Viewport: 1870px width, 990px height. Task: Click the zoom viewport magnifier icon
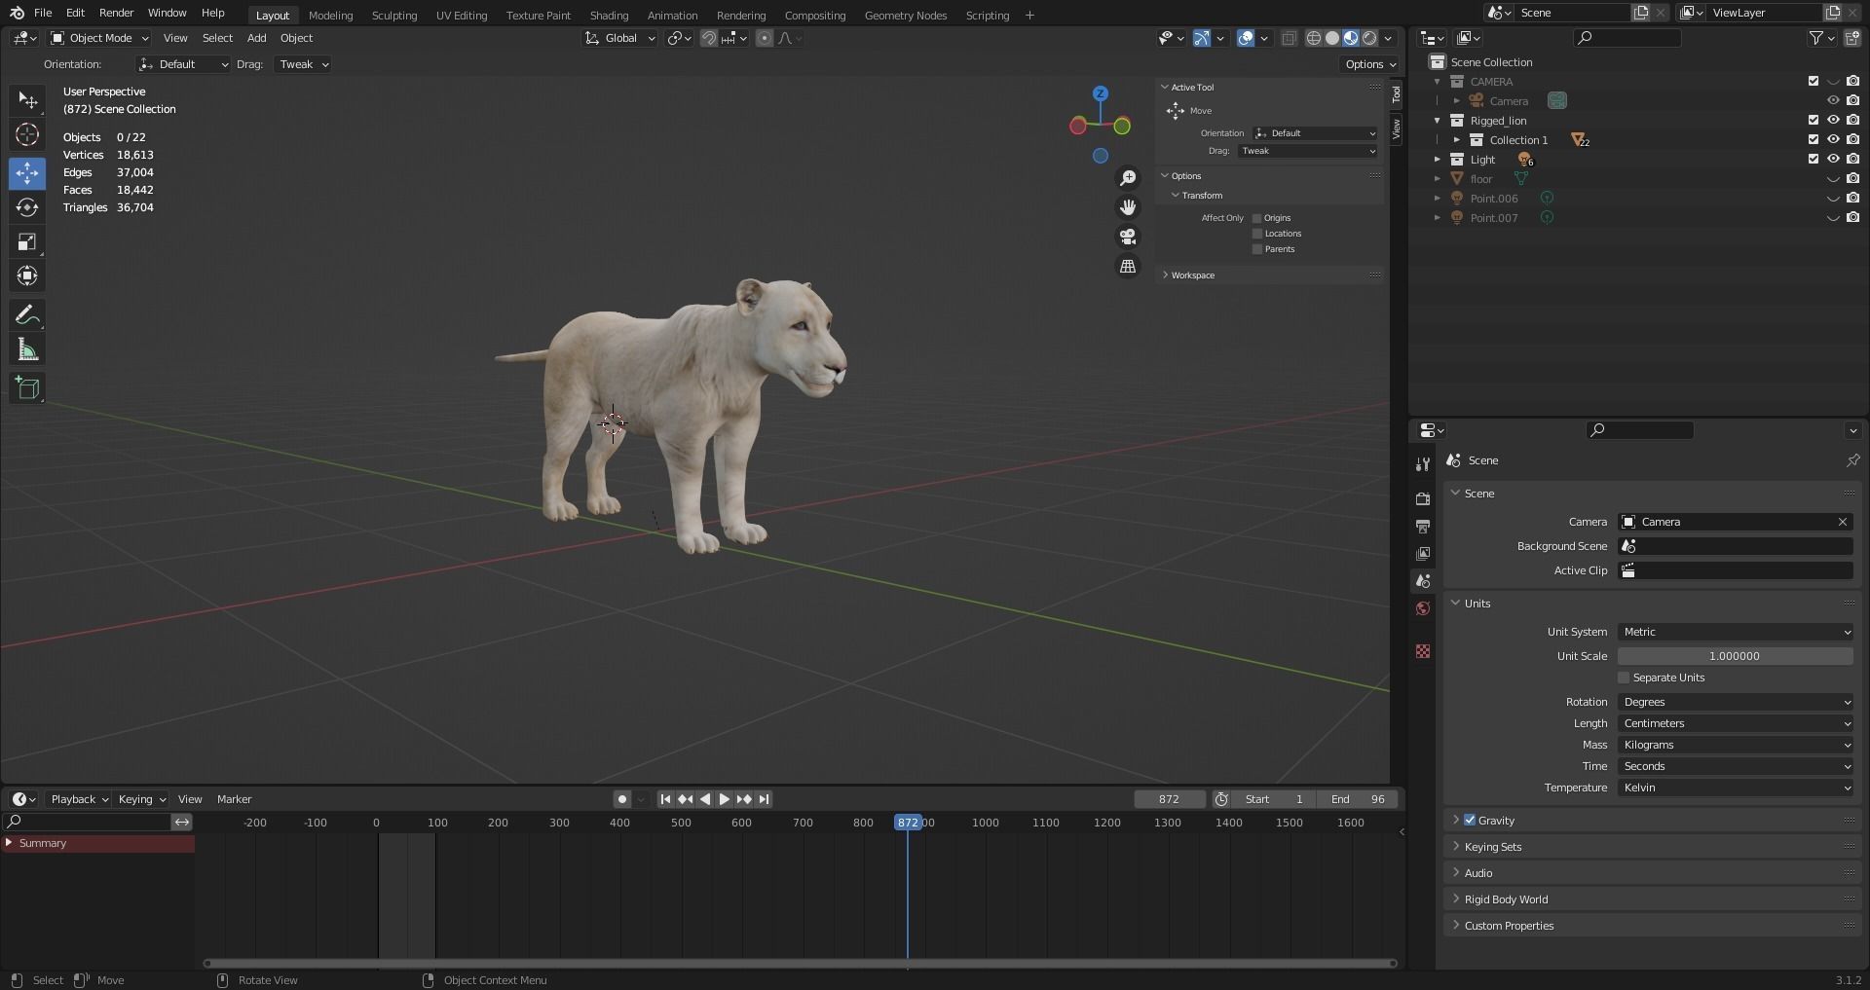coord(1128,177)
